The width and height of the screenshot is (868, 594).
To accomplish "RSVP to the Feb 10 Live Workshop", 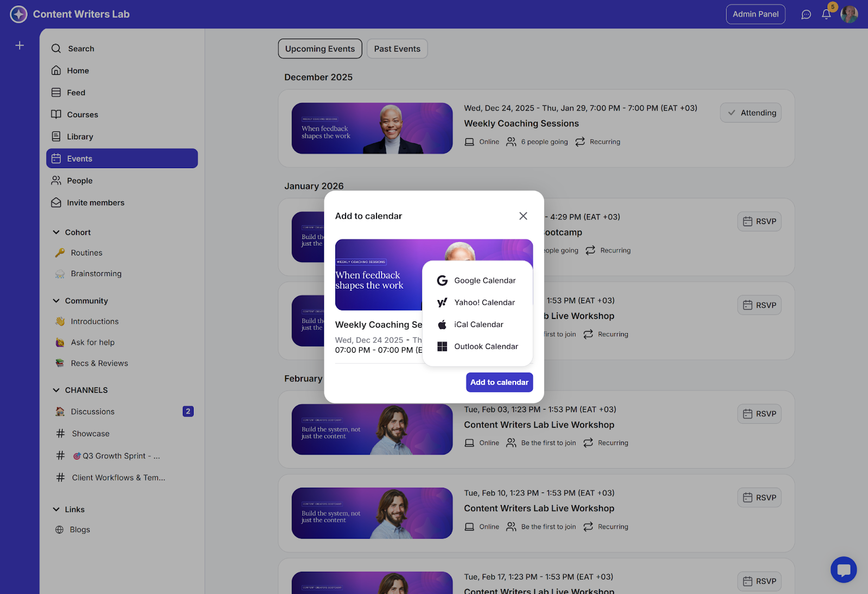I will click(x=759, y=497).
